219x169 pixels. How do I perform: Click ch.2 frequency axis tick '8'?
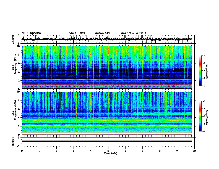pos(19,101)
